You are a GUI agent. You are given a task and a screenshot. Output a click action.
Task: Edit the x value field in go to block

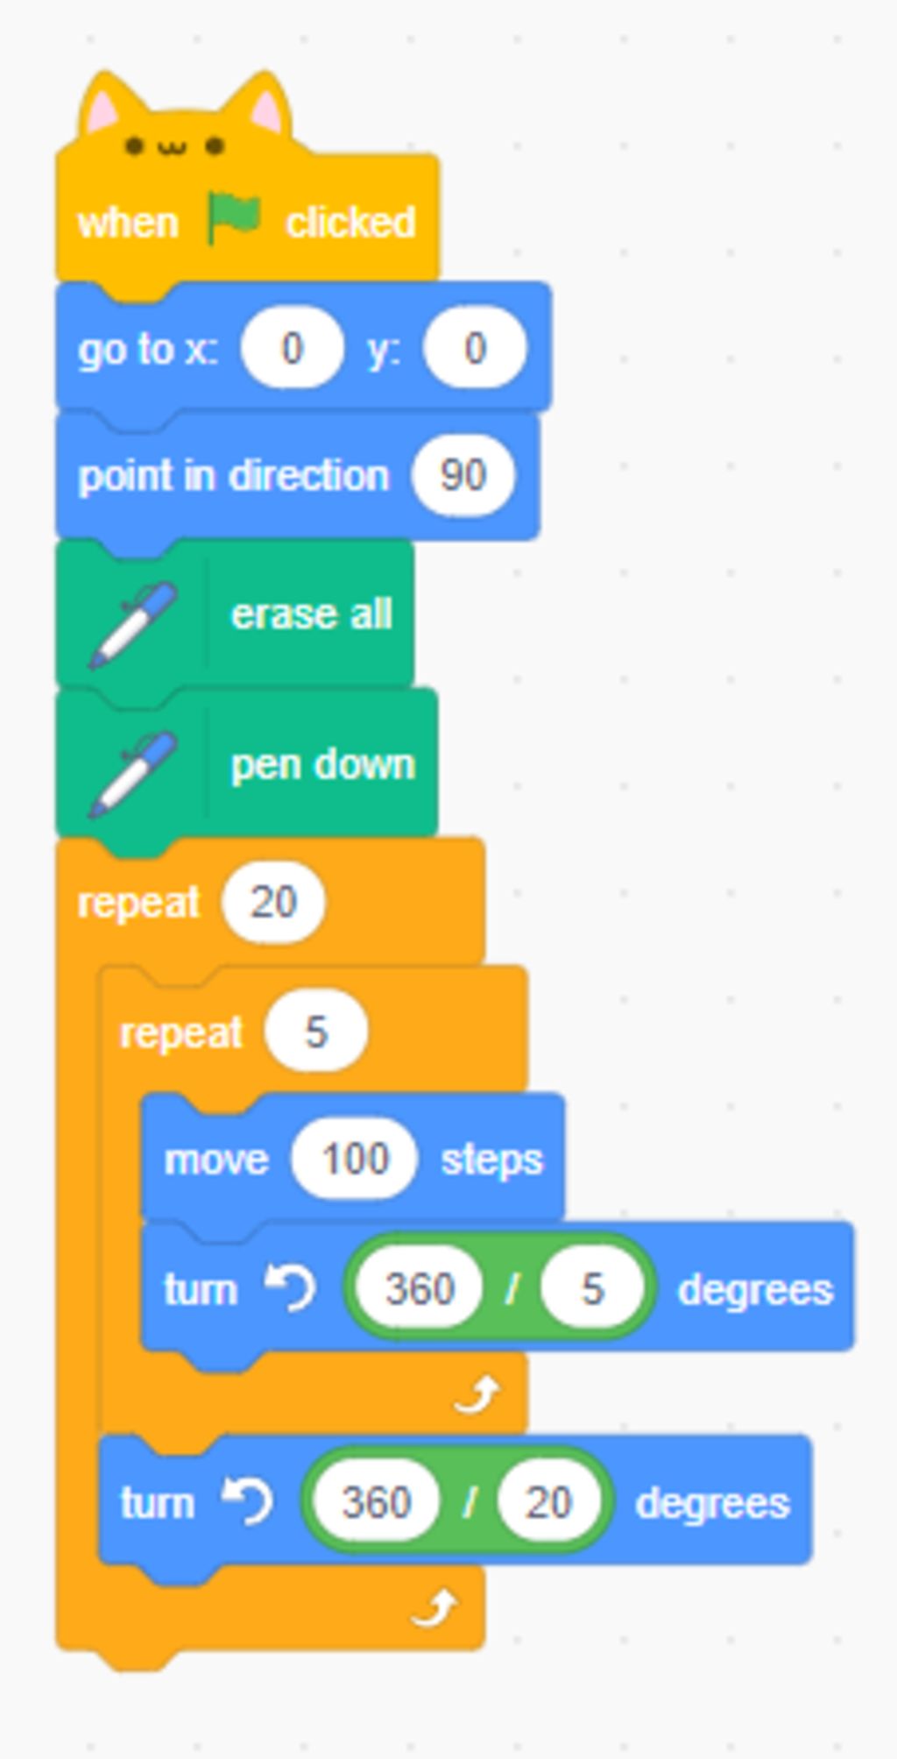pos(292,349)
